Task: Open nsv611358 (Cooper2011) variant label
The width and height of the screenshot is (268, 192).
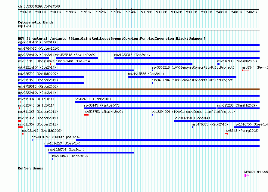Action: 38,80
